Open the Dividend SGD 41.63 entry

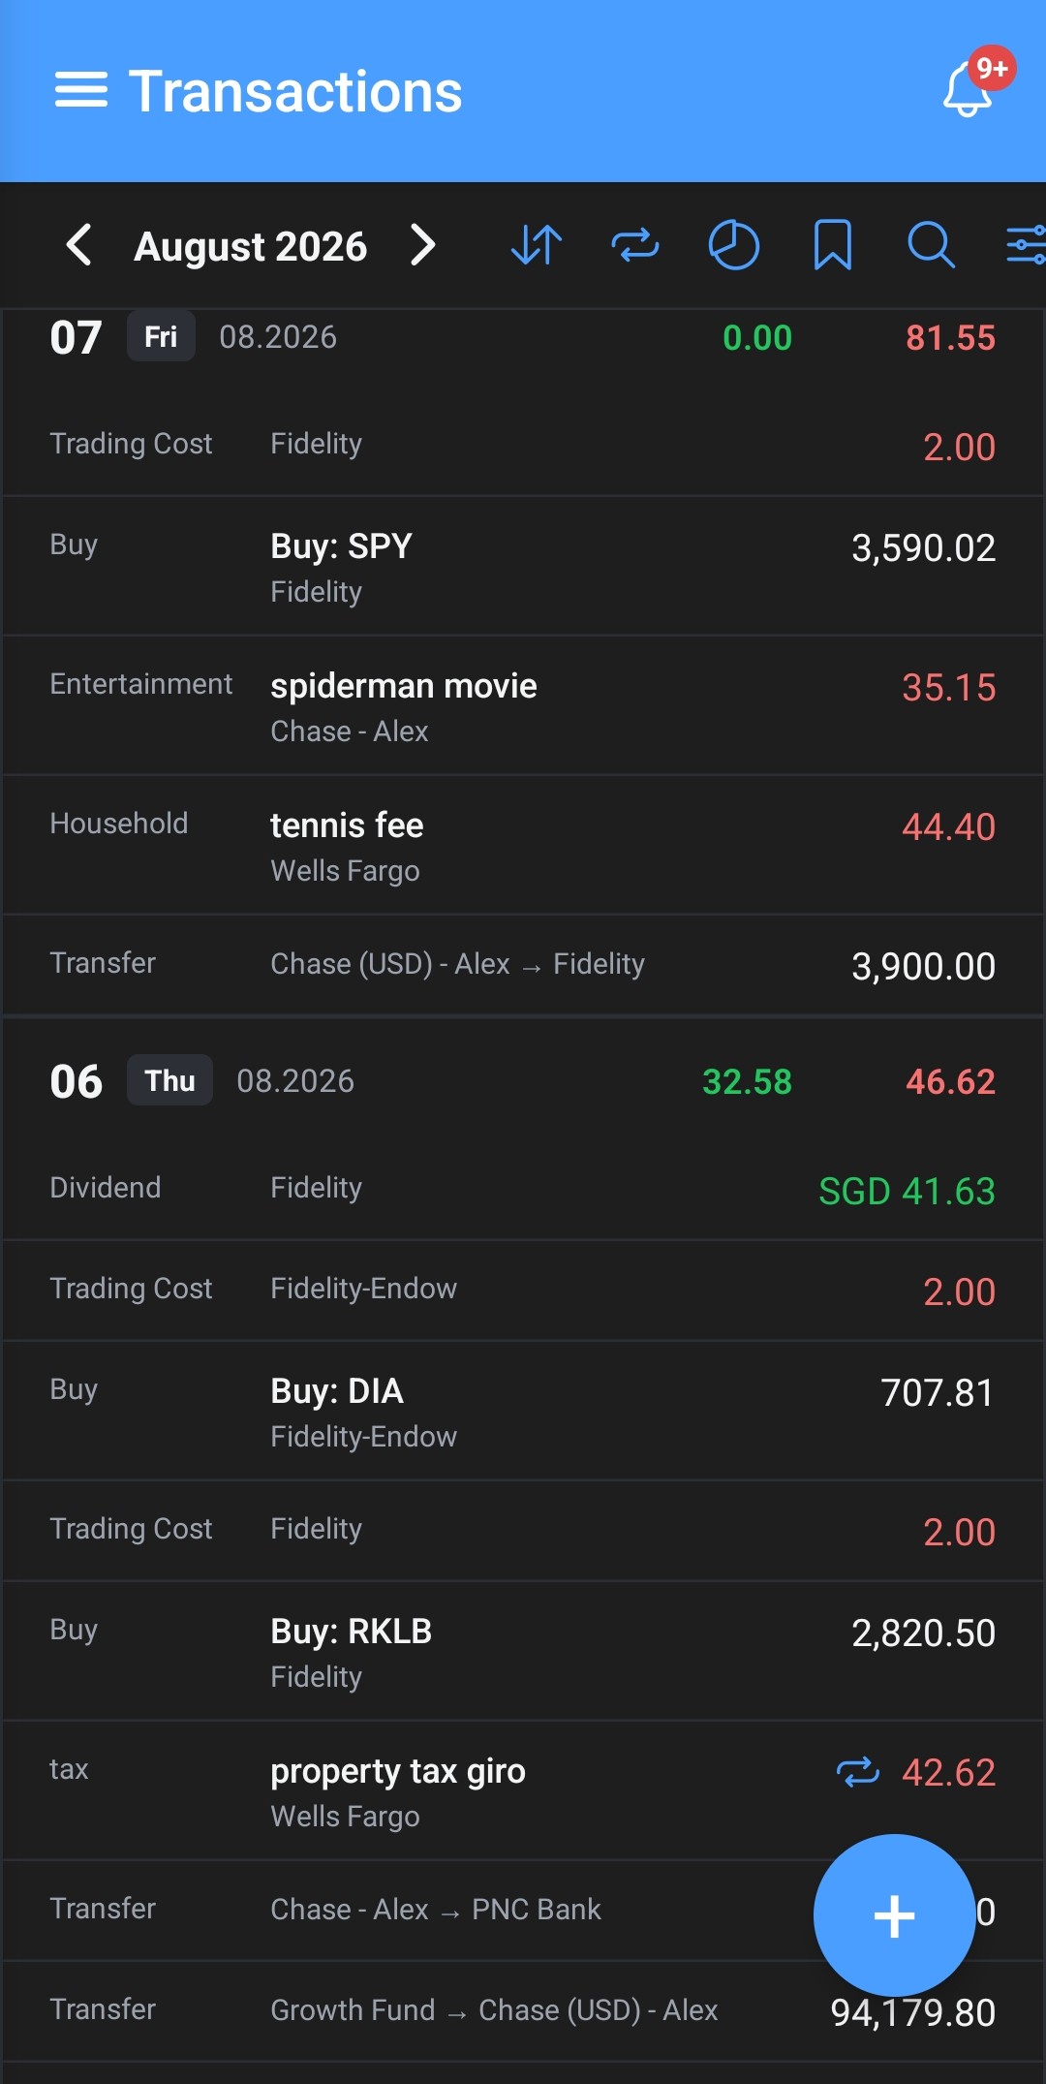(x=523, y=1190)
